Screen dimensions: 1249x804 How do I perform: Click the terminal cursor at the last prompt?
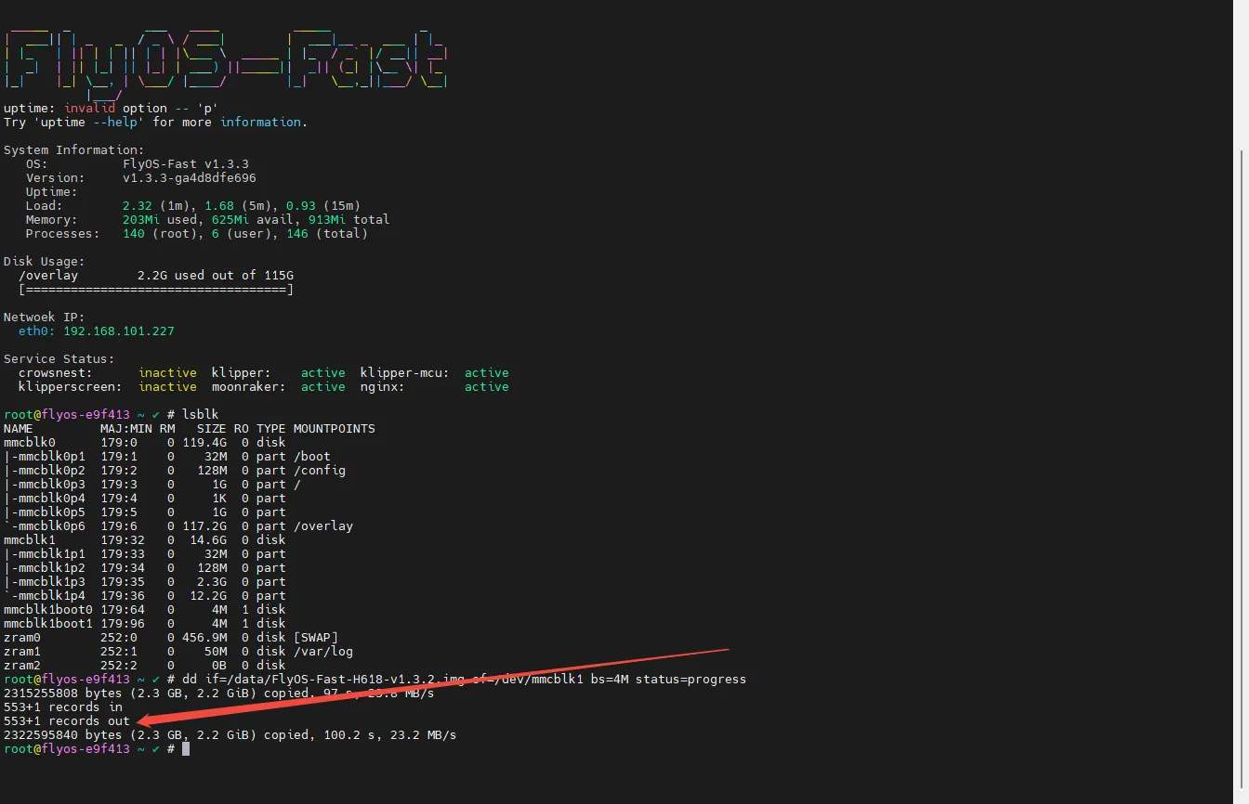click(186, 749)
